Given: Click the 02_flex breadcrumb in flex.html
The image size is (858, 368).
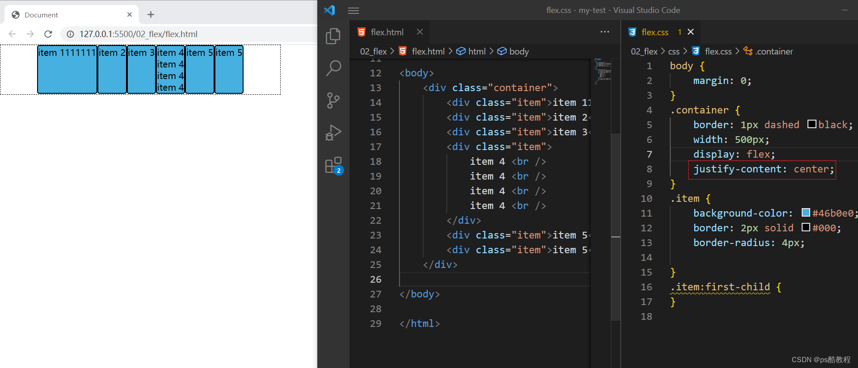Looking at the screenshot, I should point(373,51).
